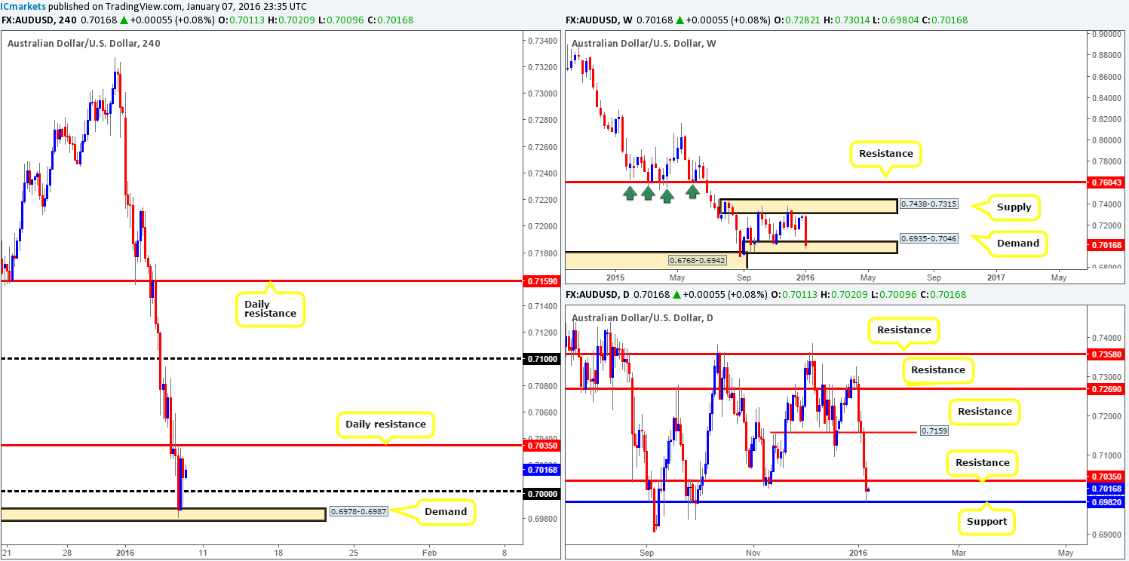Image resolution: width=1129 pixels, height=561 pixels.
Task: Select the FX:AUDUSD, 240 symbol title
Action: (x=37, y=21)
